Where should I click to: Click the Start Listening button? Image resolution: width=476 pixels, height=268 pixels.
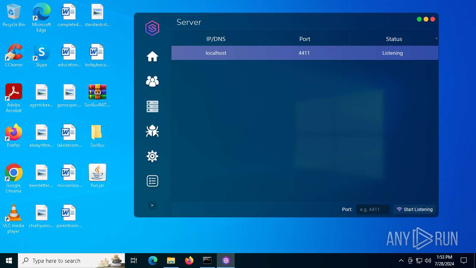pos(415,210)
